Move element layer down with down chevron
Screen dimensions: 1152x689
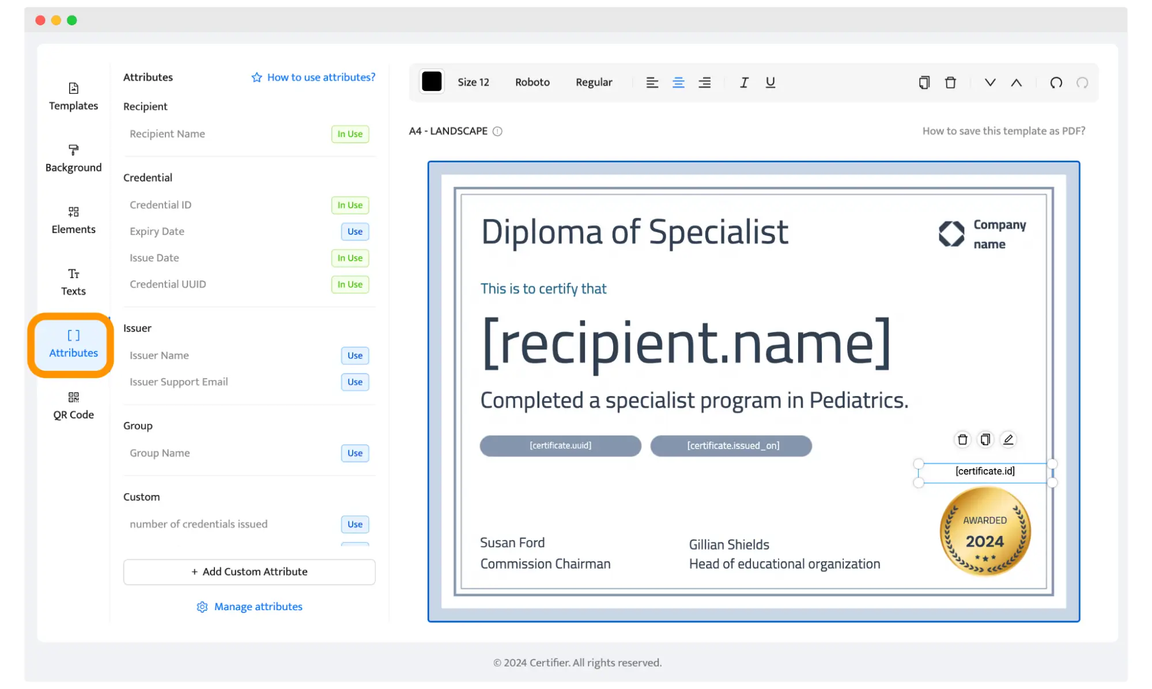[990, 82]
